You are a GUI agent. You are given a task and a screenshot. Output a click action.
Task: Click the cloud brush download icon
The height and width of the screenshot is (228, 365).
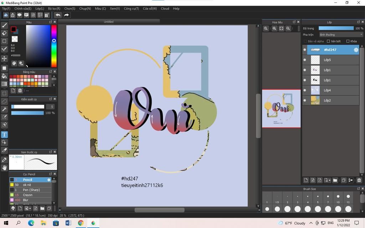pyautogui.click(x=13, y=208)
